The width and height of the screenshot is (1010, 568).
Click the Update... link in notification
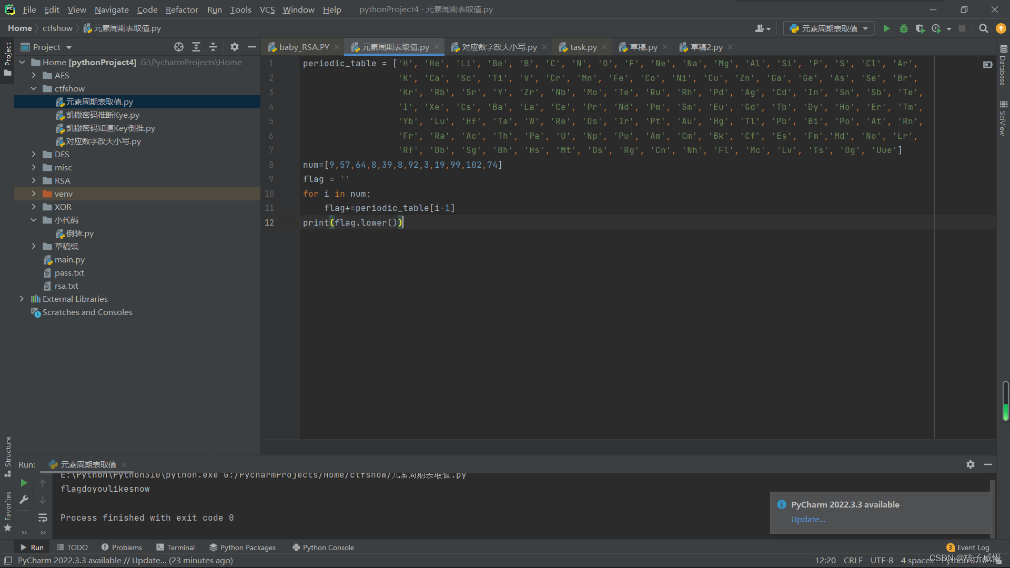pyautogui.click(x=808, y=519)
